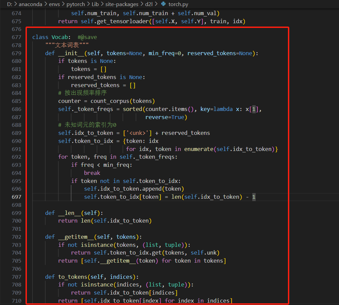Image resolution: width=339 pixels, height=305 pixels.
Task: Click the __init__ method name
Action: click(71, 53)
